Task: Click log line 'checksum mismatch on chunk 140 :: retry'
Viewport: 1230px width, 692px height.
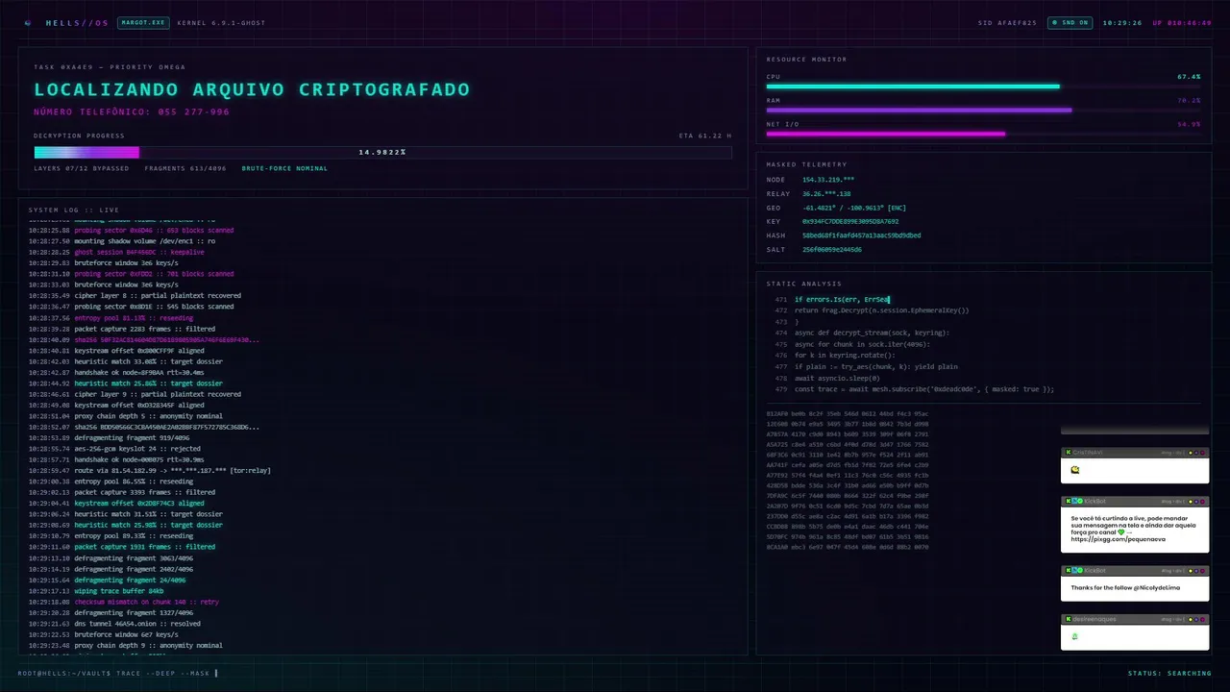Action: tap(146, 602)
